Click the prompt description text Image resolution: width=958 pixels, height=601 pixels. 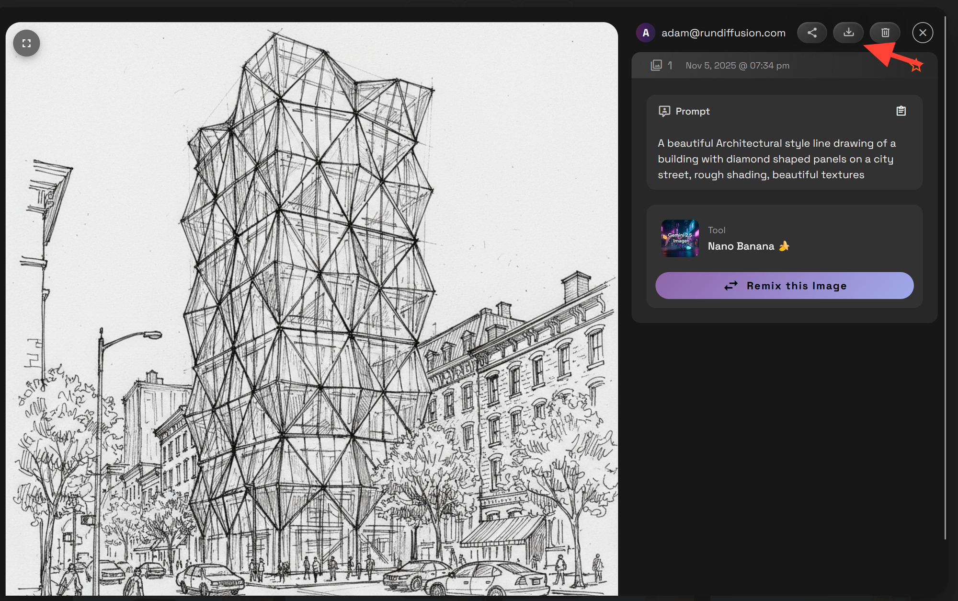tap(776, 159)
